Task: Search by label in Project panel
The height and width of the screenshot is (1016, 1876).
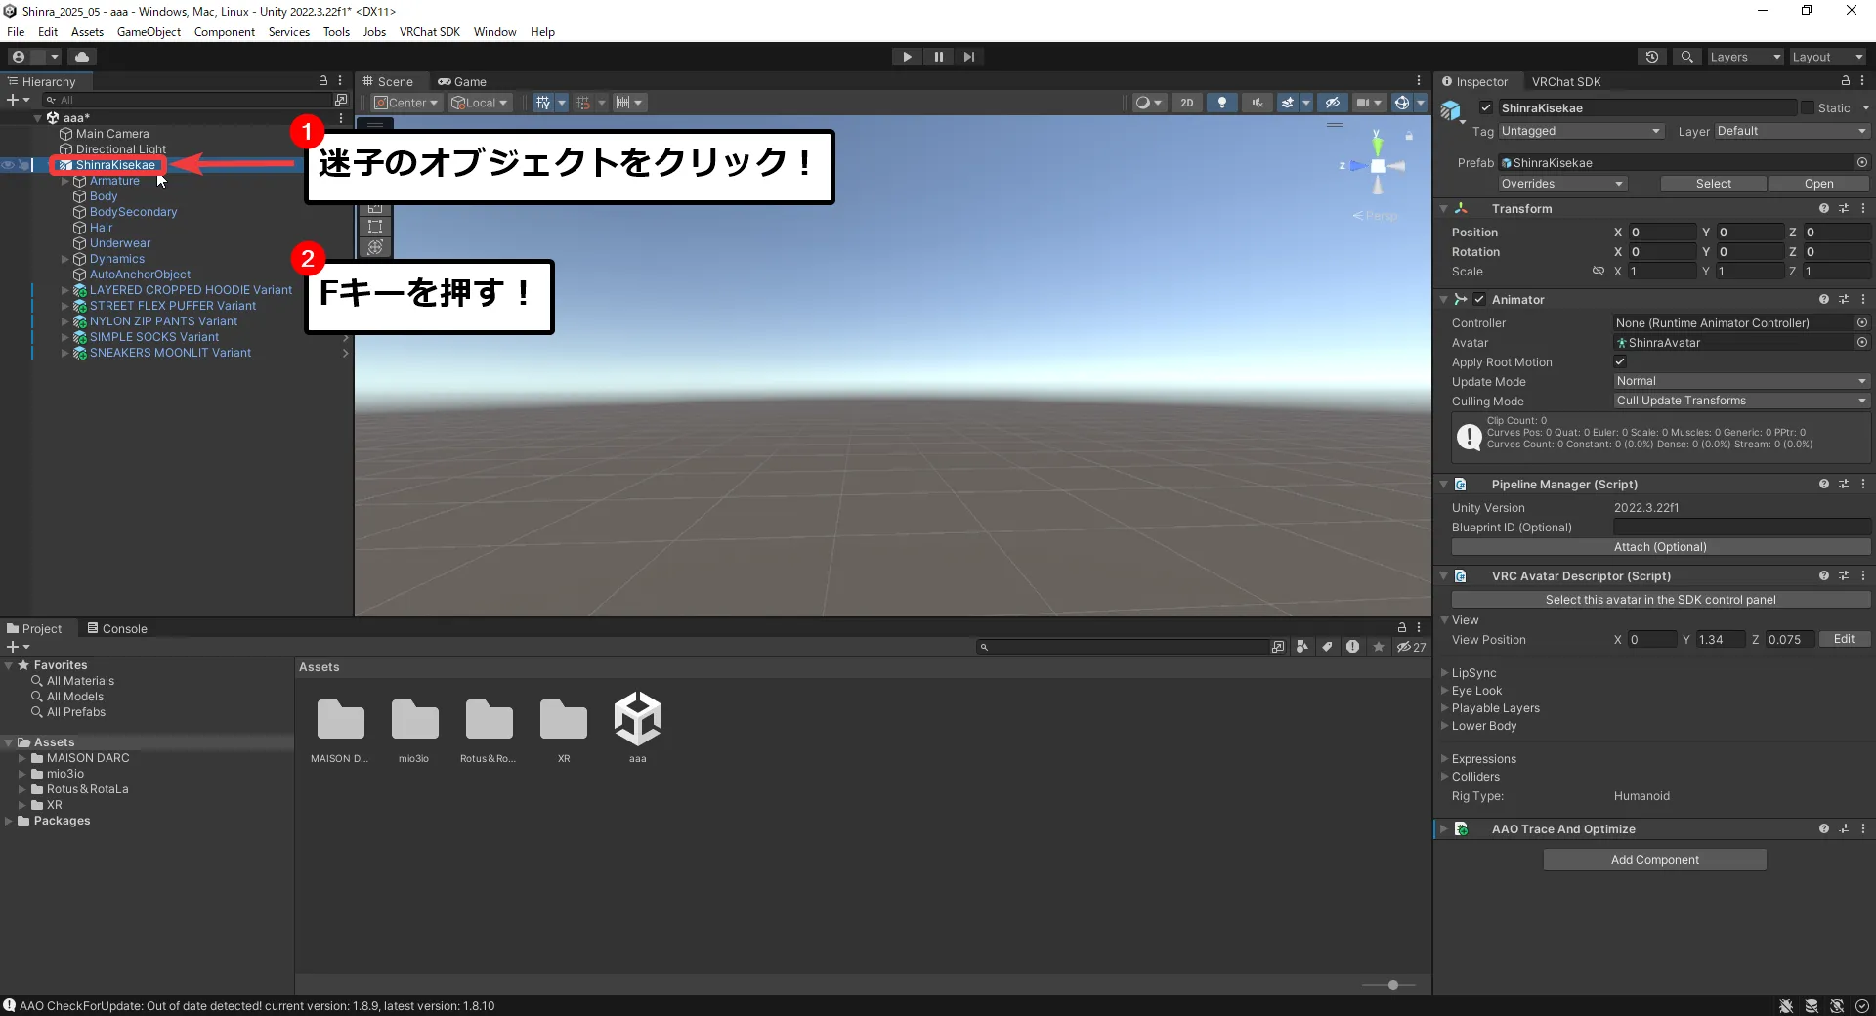Action: pos(1327,647)
